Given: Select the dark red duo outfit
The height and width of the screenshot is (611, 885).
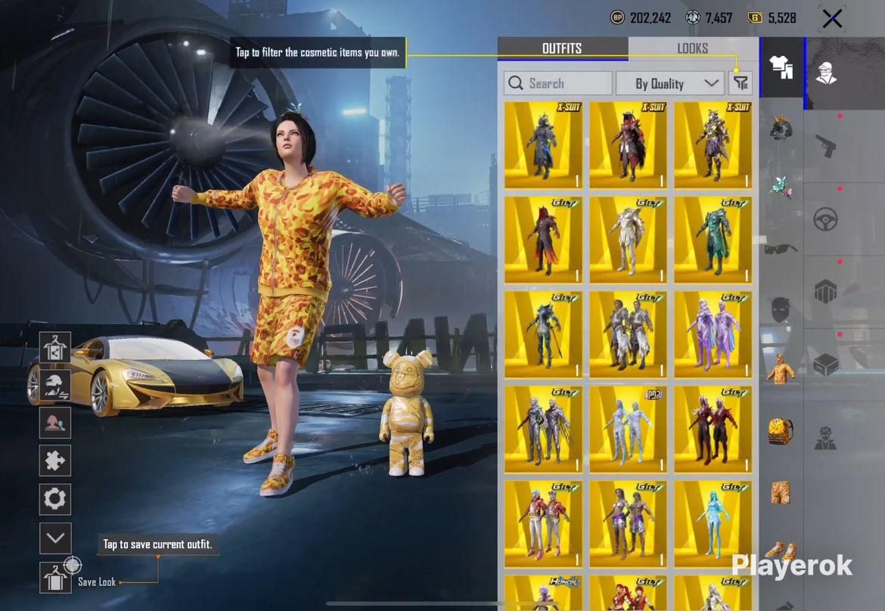Looking at the screenshot, I should pos(713,430).
